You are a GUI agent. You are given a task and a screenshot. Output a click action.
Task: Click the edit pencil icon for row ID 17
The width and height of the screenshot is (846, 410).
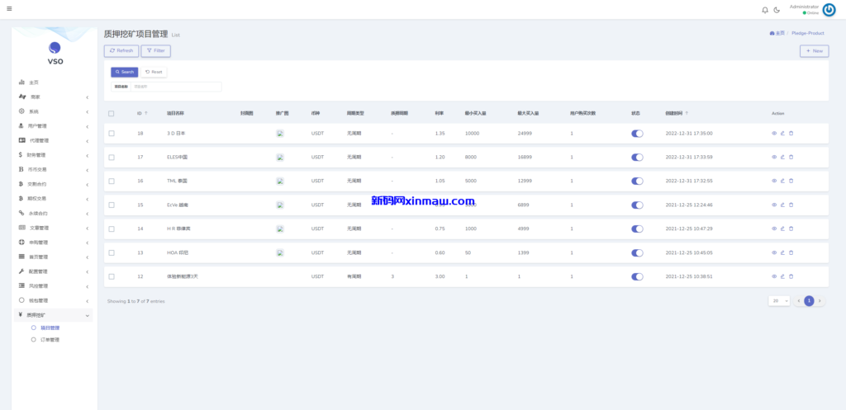[x=782, y=157]
